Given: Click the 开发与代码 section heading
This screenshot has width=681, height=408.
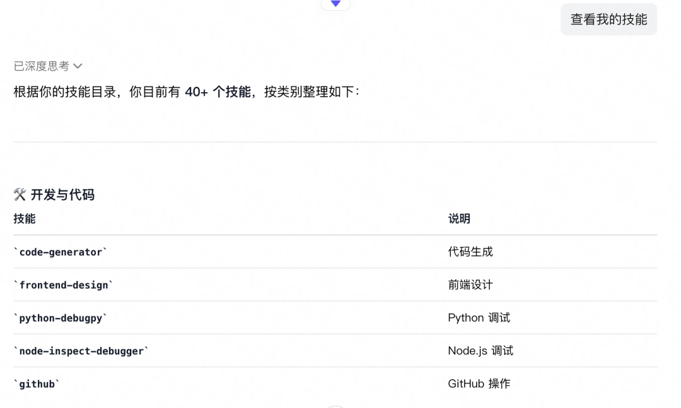Looking at the screenshot, I should (x=62, y=195).
